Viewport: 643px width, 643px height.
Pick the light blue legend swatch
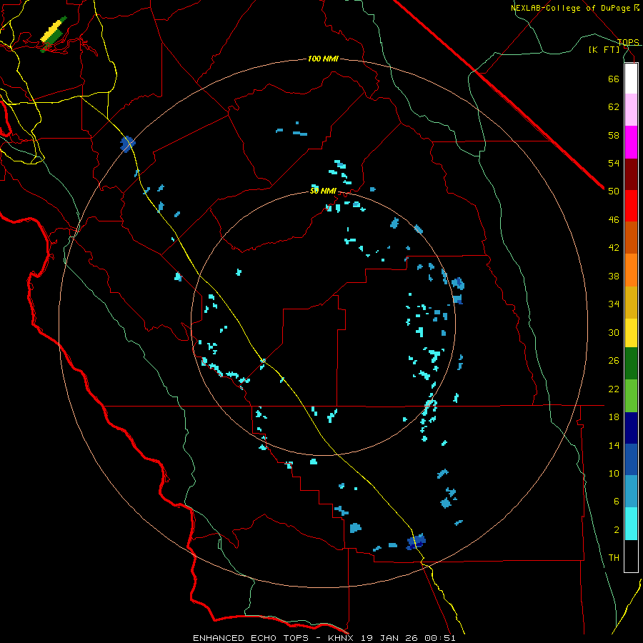pyautogui.click(x=631, y=492)
